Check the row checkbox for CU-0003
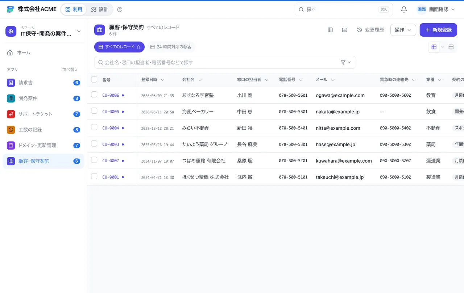This screenshot has height=293, width=464. (x=94, y=143)
